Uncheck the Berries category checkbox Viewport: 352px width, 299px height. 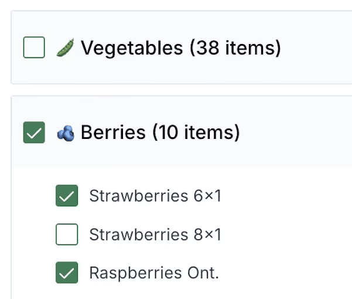click(34, 133)
